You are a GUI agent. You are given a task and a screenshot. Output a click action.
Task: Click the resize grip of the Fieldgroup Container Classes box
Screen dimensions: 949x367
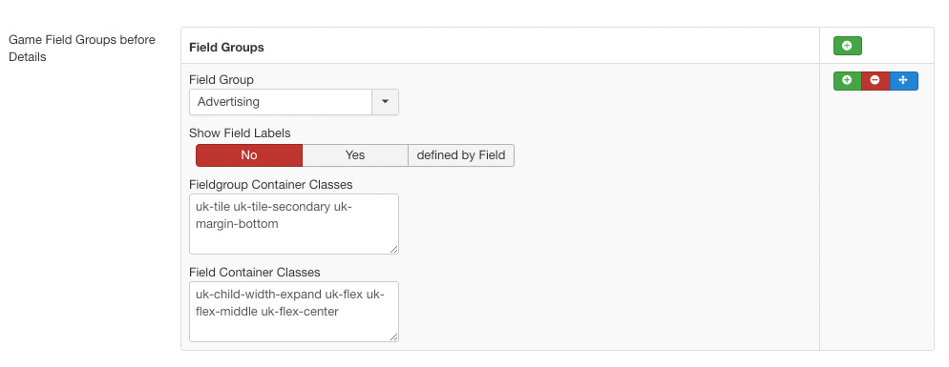[394, 249]
